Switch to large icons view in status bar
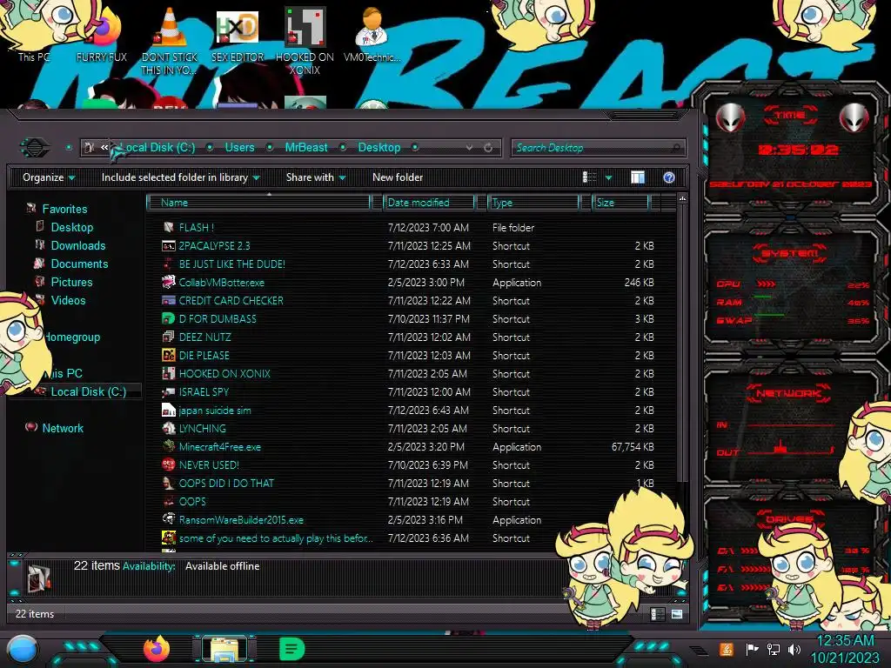The height and width of the screenshot is (668, 891). (x=677, y=614)
